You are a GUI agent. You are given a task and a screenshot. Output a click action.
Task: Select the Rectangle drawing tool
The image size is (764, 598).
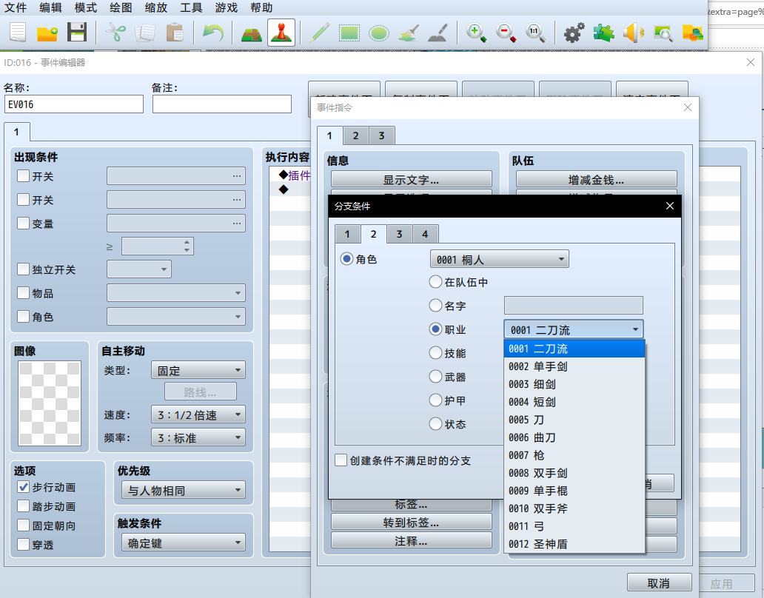pos(349,33)
